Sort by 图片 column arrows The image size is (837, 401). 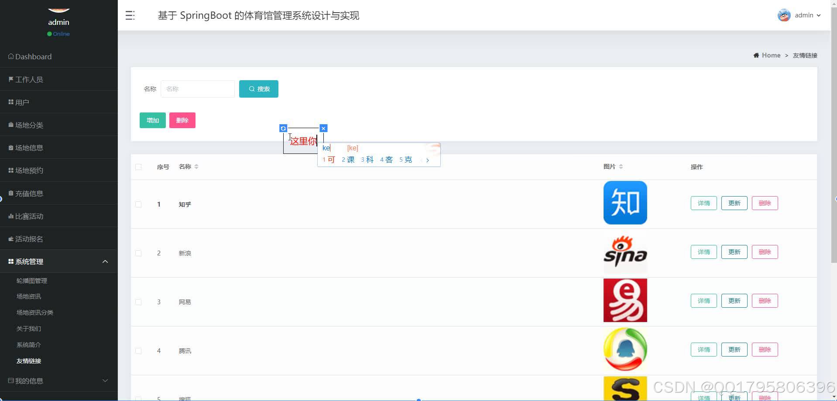point(621,167)
